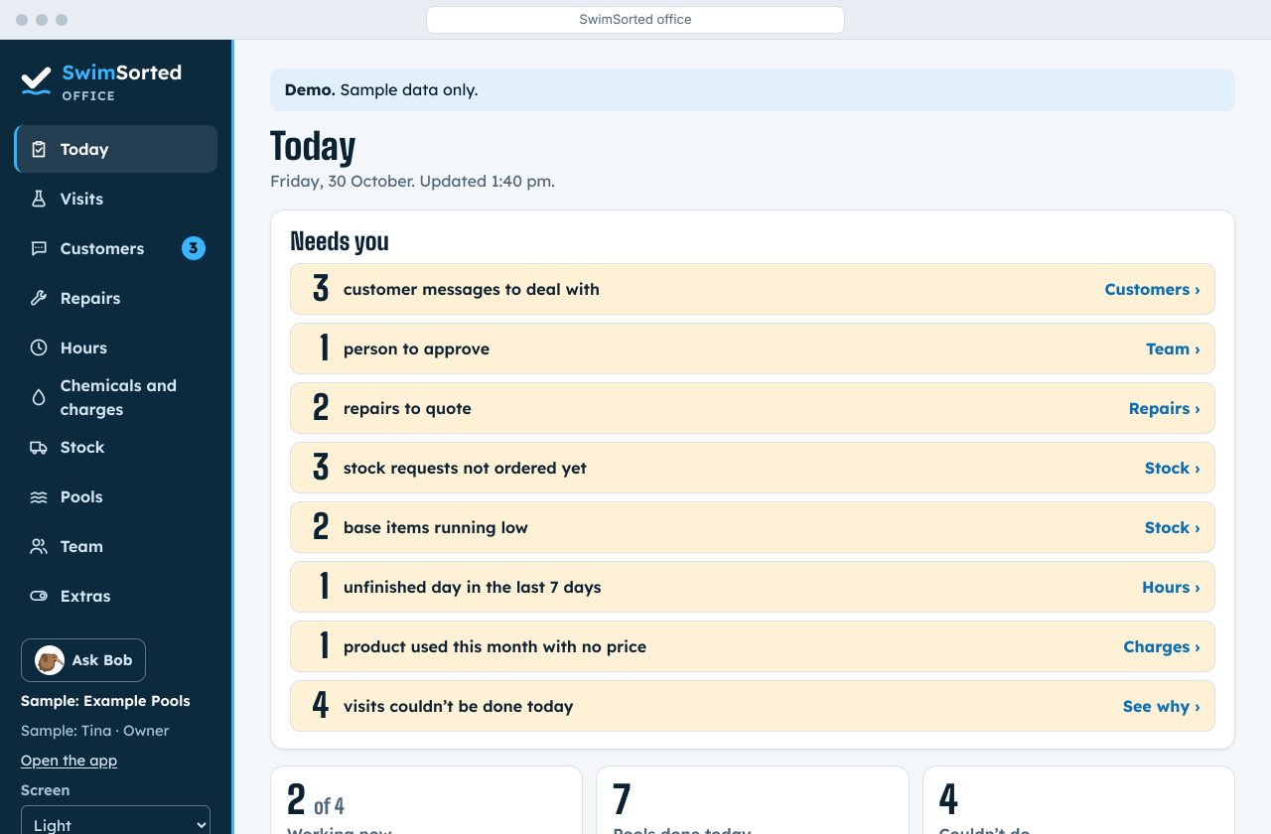Click the Stock truck icon
1271x834 pixels.
coord(39,447)
